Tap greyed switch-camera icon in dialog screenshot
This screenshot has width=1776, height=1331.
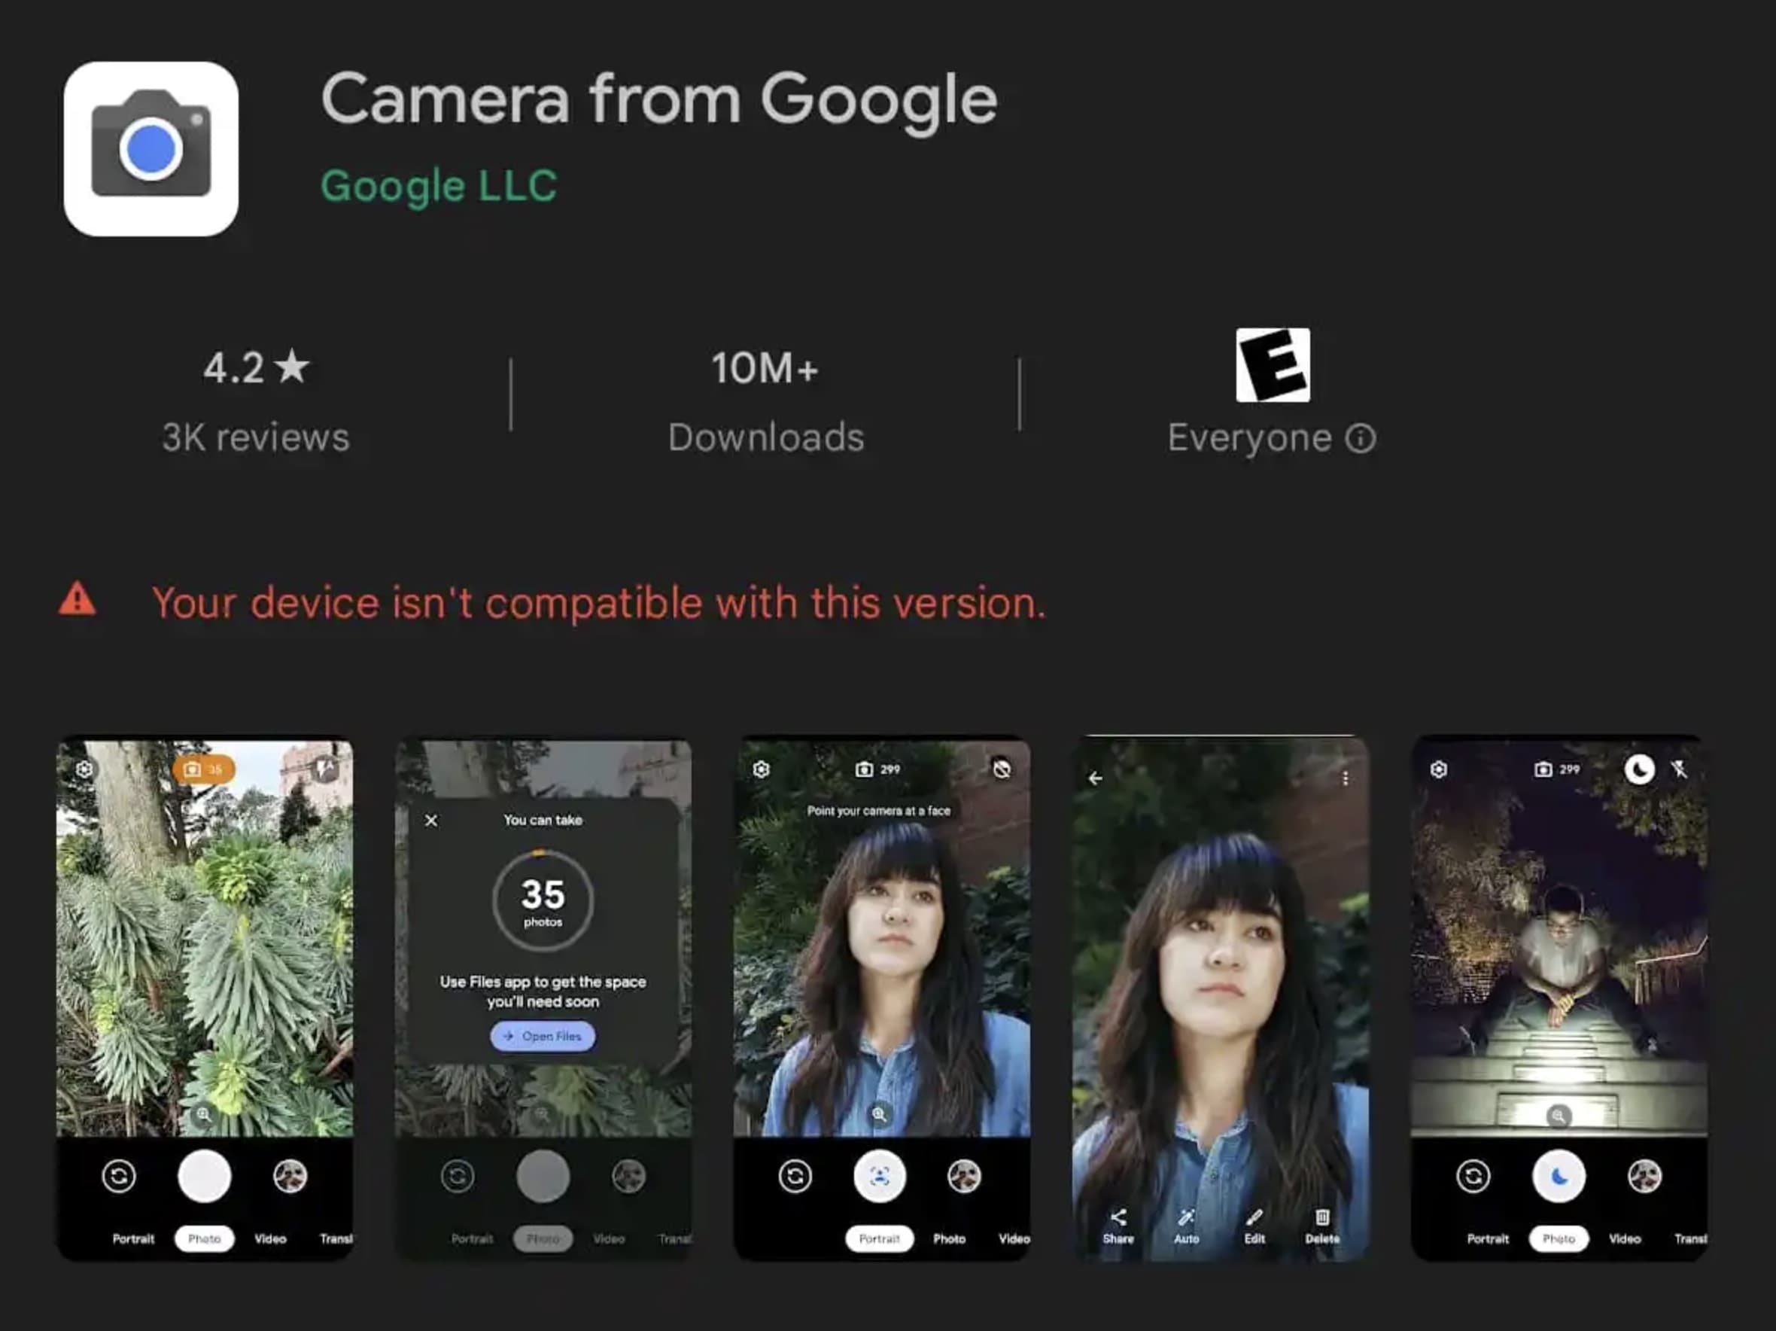pos(458,1177)
